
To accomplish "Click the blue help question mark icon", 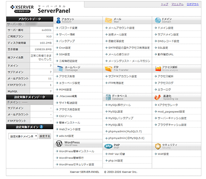I will [x=41, y=126].
